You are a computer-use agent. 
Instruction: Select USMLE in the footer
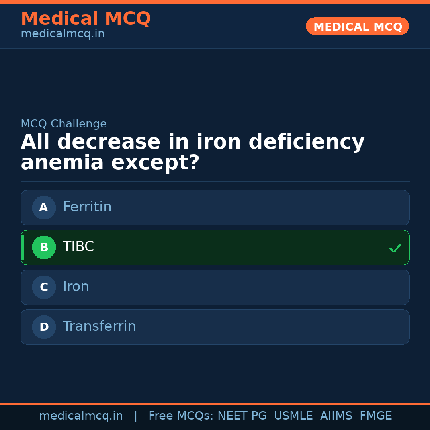point(293,416)
